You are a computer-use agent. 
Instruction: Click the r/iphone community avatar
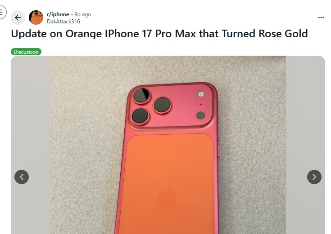coord(36,18)
